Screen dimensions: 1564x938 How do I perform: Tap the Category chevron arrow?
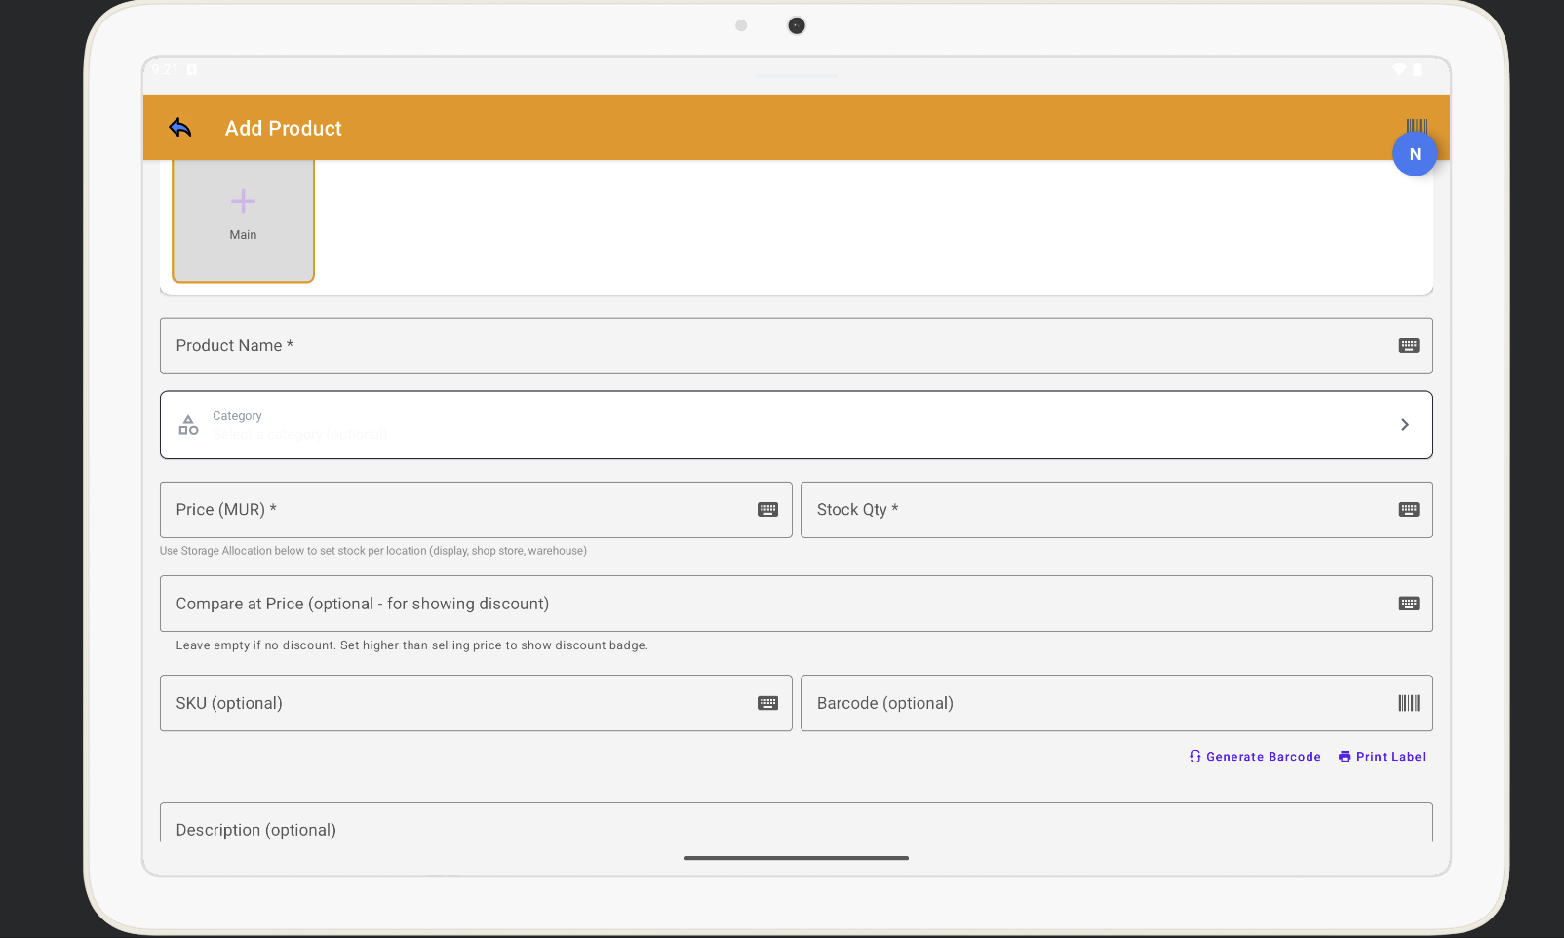click(1405, 425)
